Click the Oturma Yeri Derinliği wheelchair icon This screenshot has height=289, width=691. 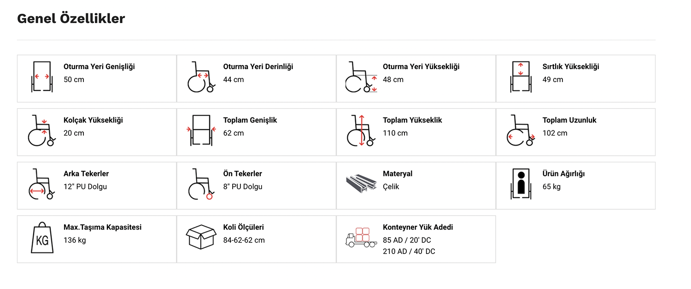[x=201, y=77]
